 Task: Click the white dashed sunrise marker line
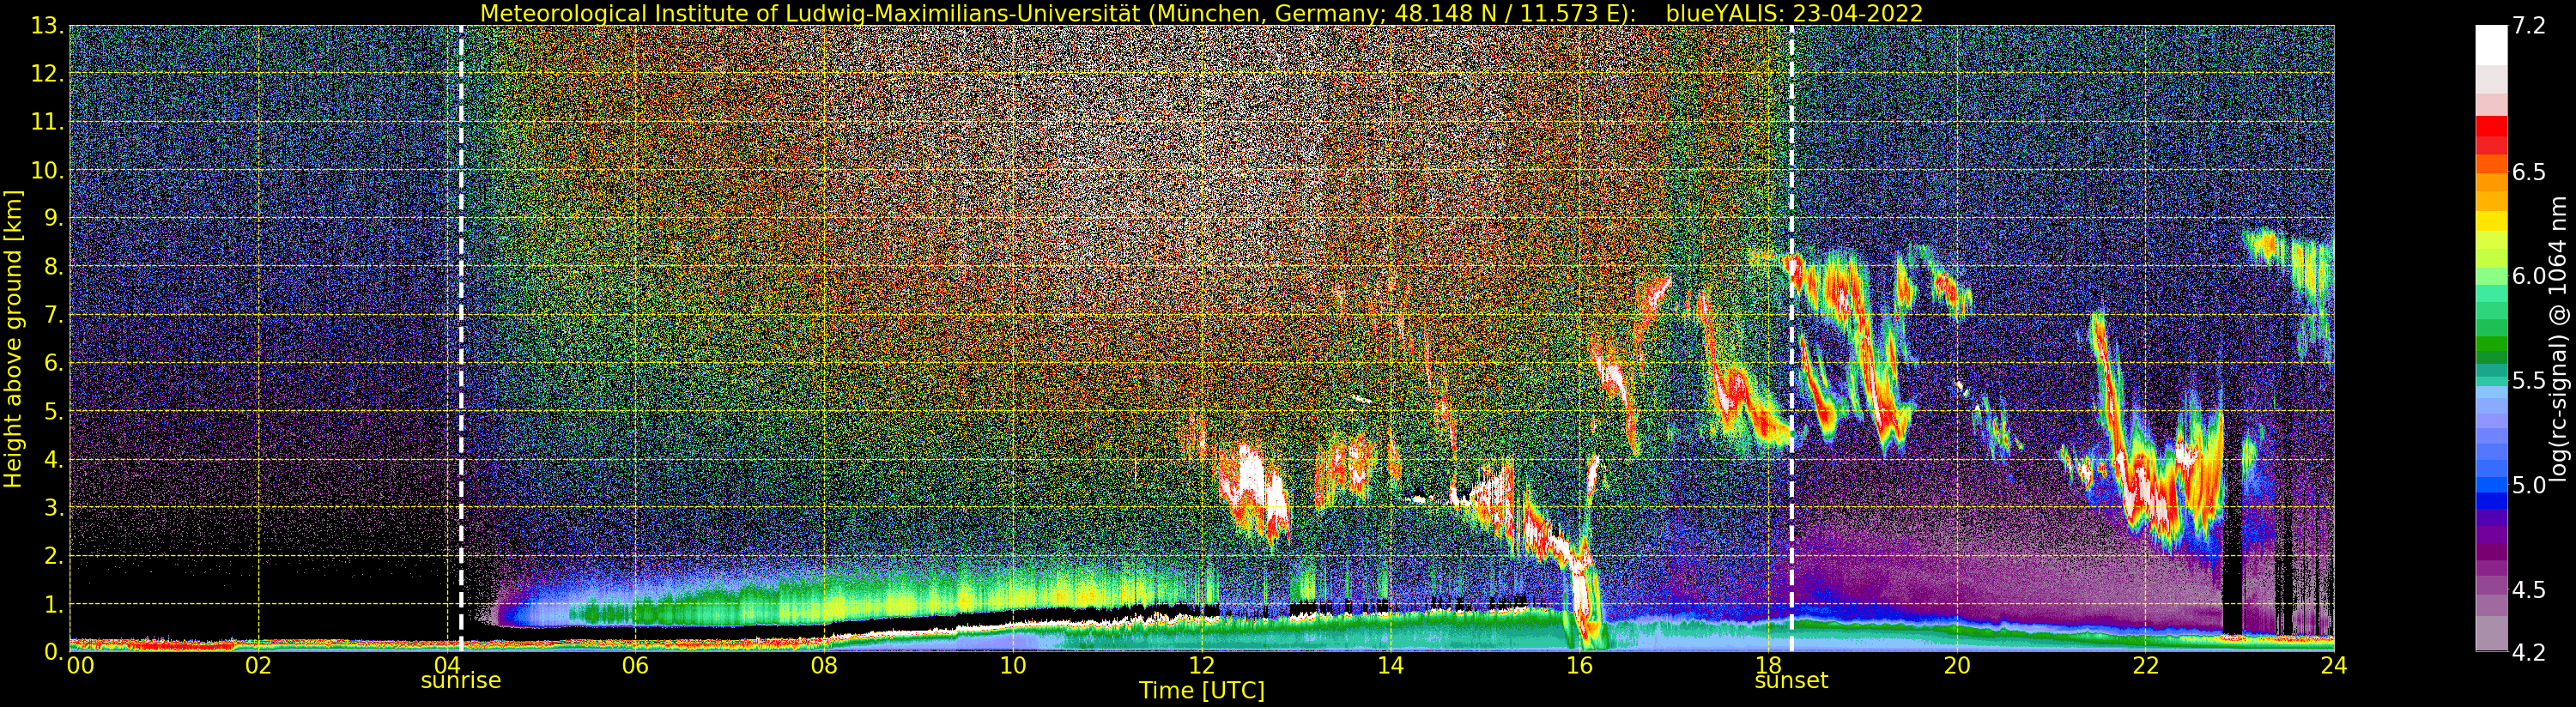(461, 338)
